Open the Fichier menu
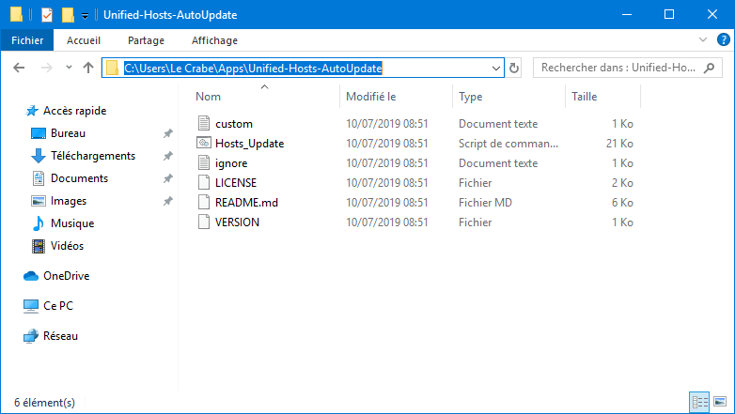 (27, 40)
